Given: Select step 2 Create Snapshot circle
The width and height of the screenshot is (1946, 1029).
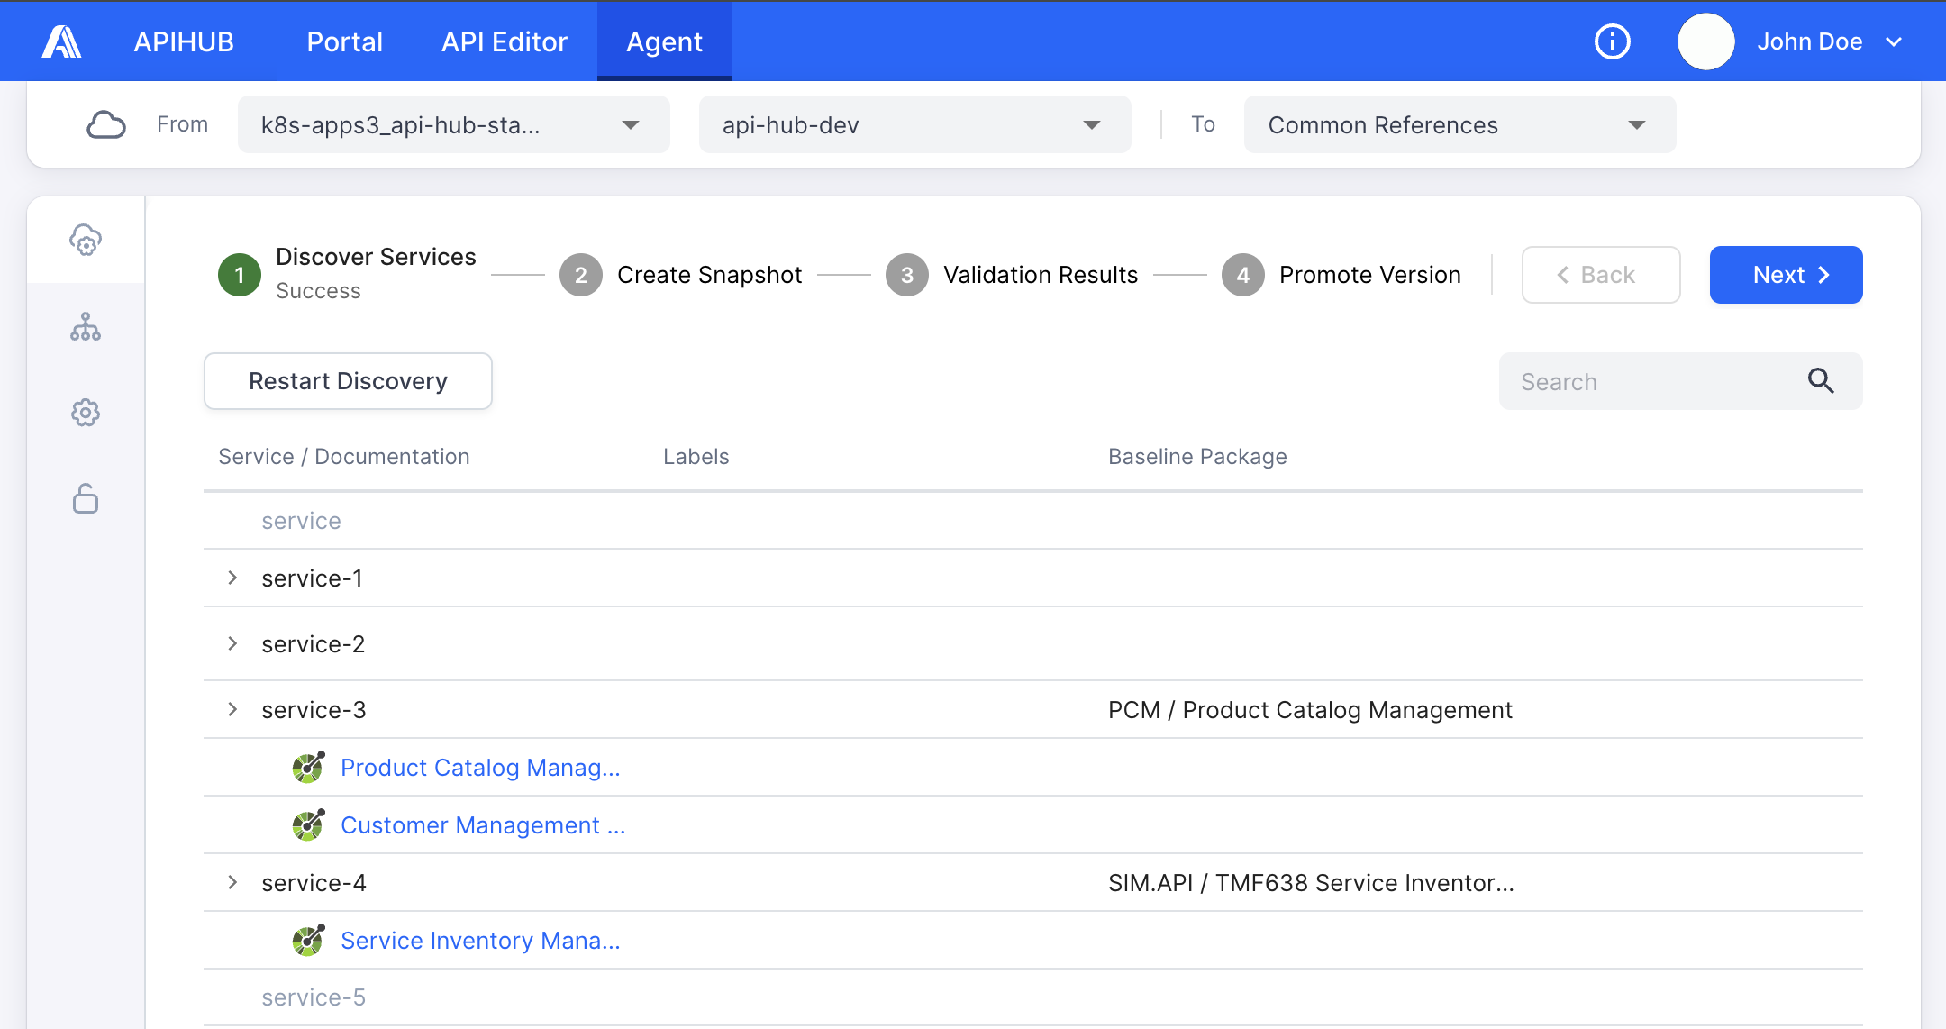Looking at the screenshot, I should coord(581,275).
